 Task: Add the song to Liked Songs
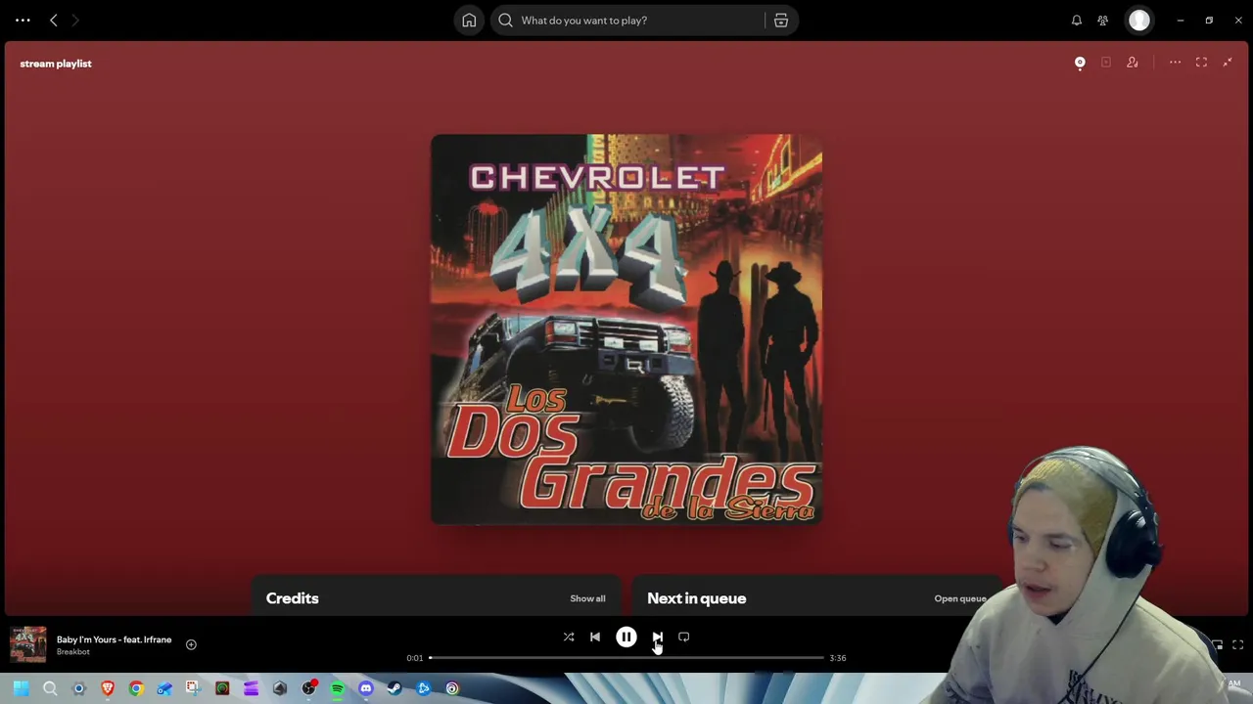[191, 644]
